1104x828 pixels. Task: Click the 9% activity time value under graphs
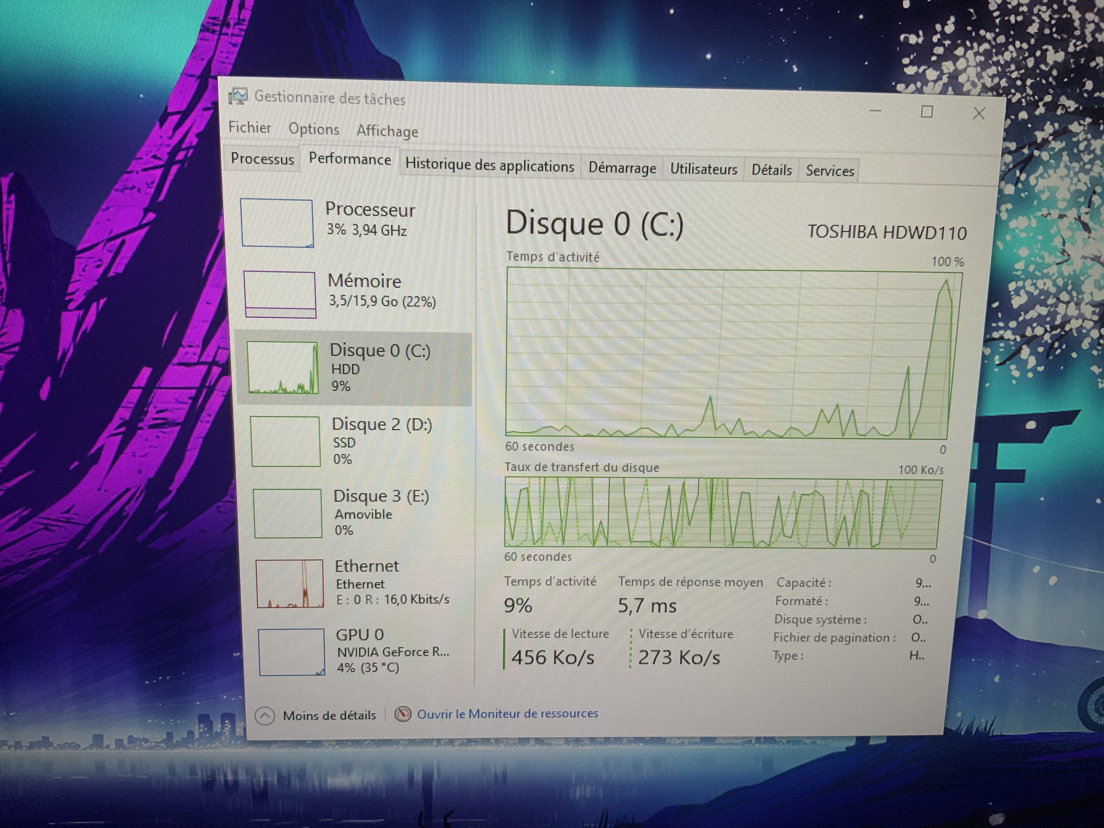[x=517, y=605]
